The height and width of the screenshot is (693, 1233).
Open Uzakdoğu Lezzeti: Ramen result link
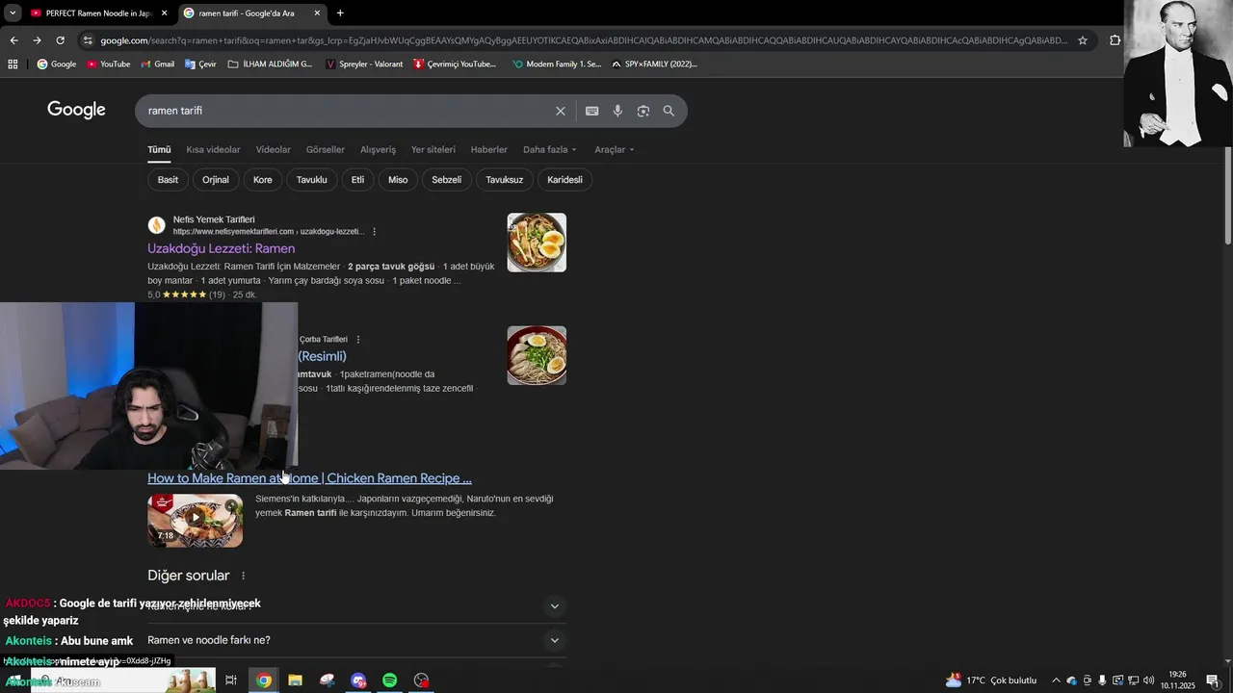pyautogui.click(x=221, y=248)
